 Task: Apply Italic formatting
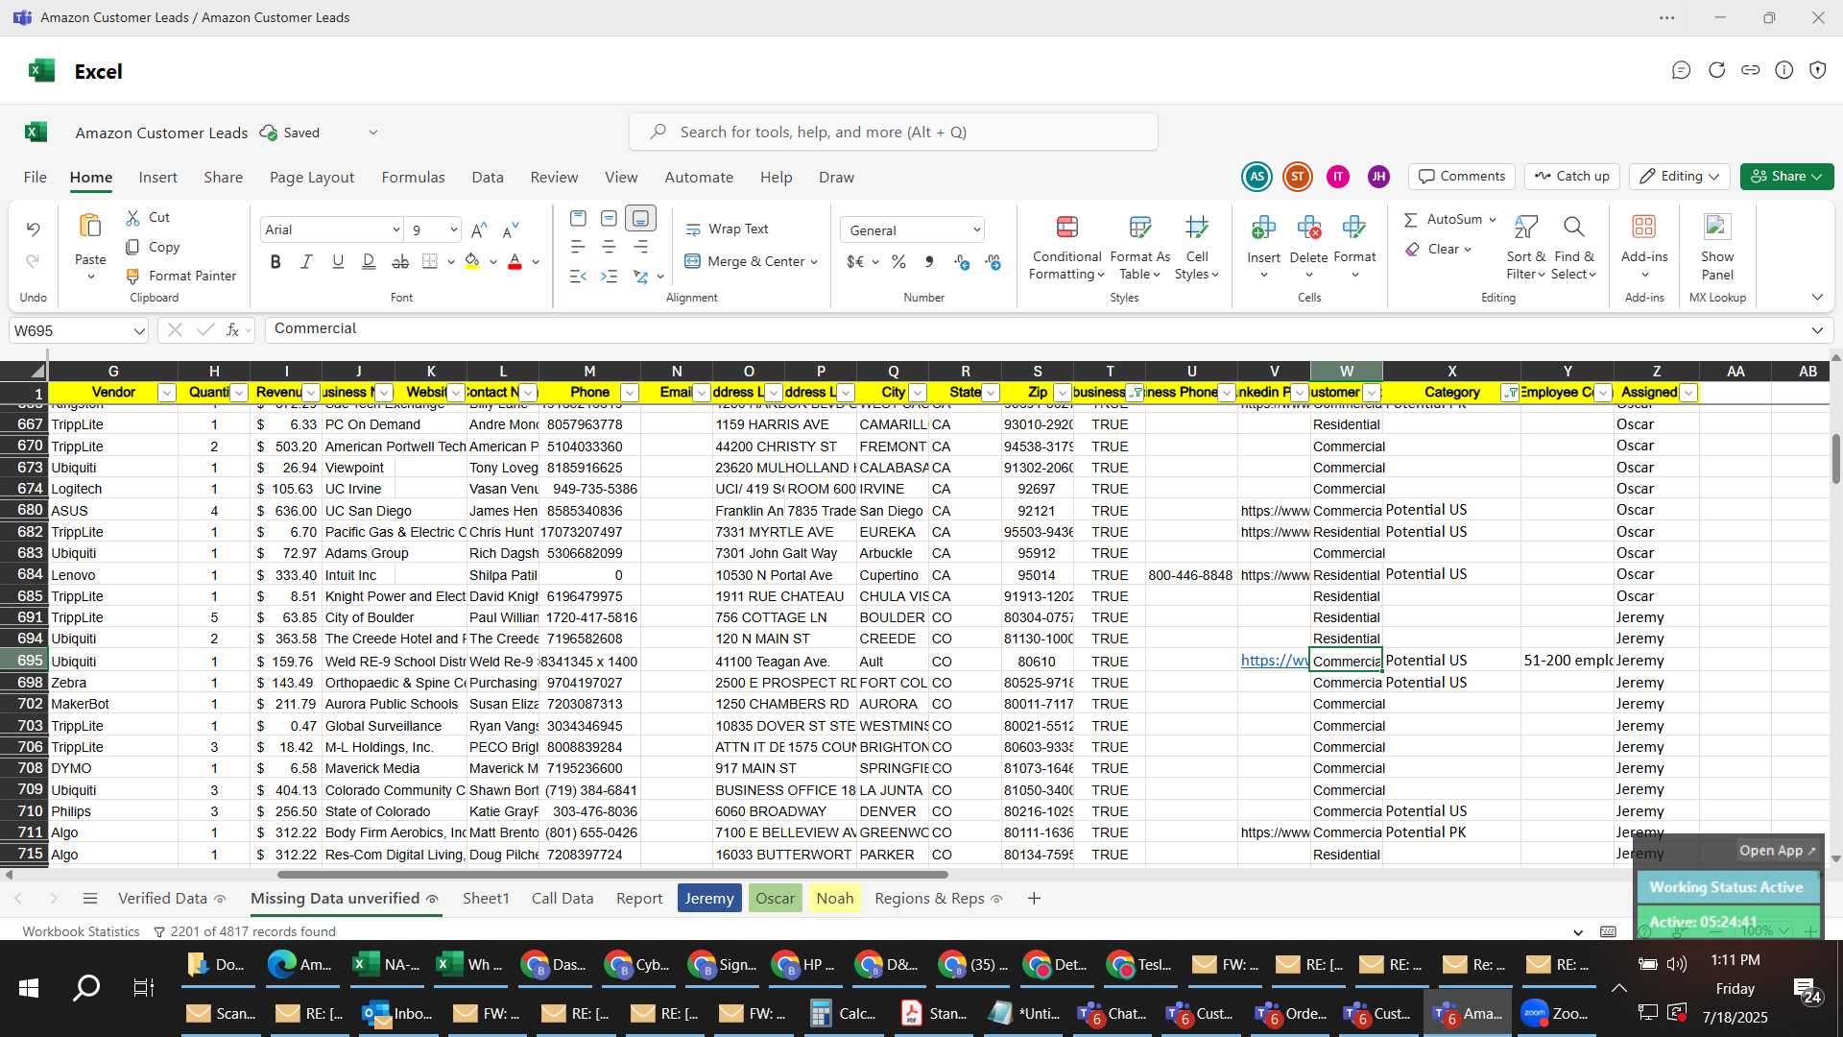tap(306, 262)
